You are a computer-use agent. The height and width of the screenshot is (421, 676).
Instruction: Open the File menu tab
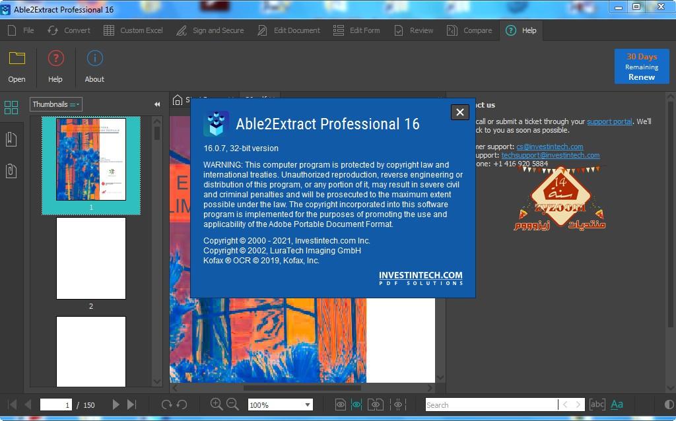click(x=21, y=30)
